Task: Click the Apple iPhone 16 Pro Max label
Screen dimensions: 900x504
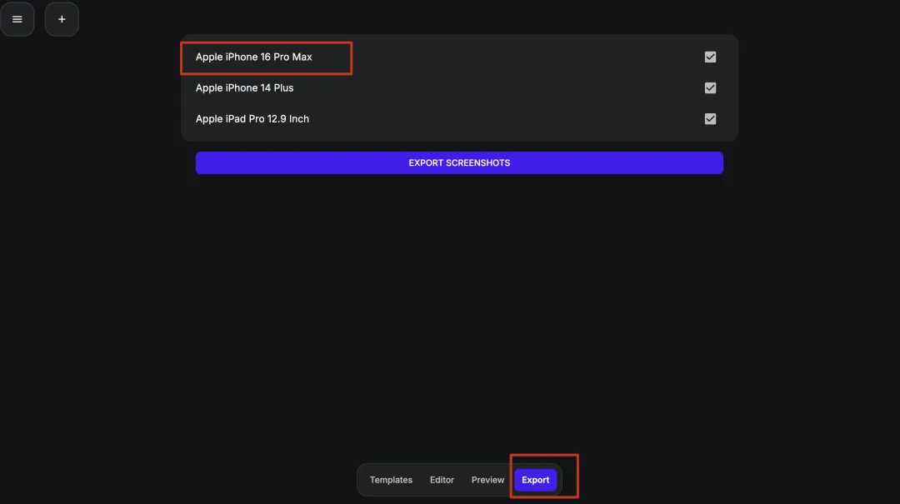Action: point(253,57)
